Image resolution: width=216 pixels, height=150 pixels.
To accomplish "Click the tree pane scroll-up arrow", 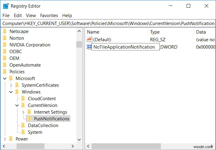I will point(79,31).
